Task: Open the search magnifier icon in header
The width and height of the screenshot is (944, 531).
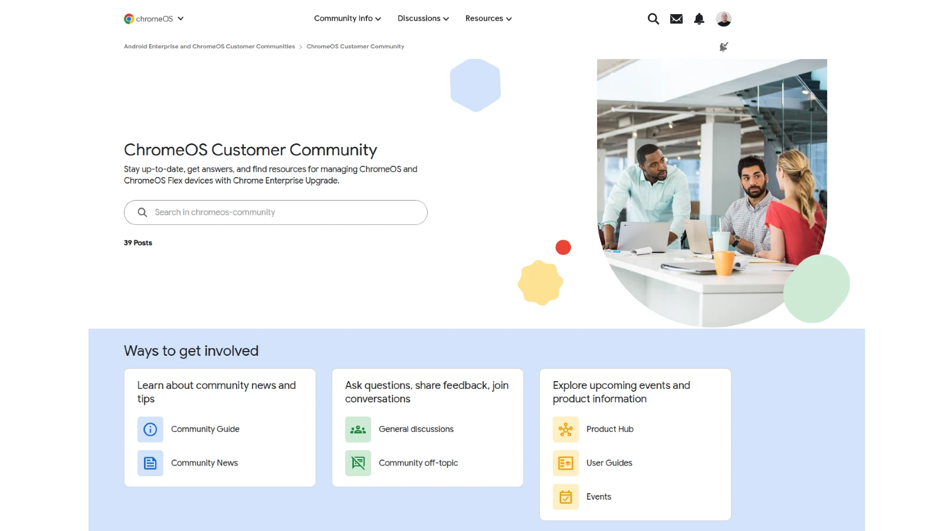Action: [653, 19]
